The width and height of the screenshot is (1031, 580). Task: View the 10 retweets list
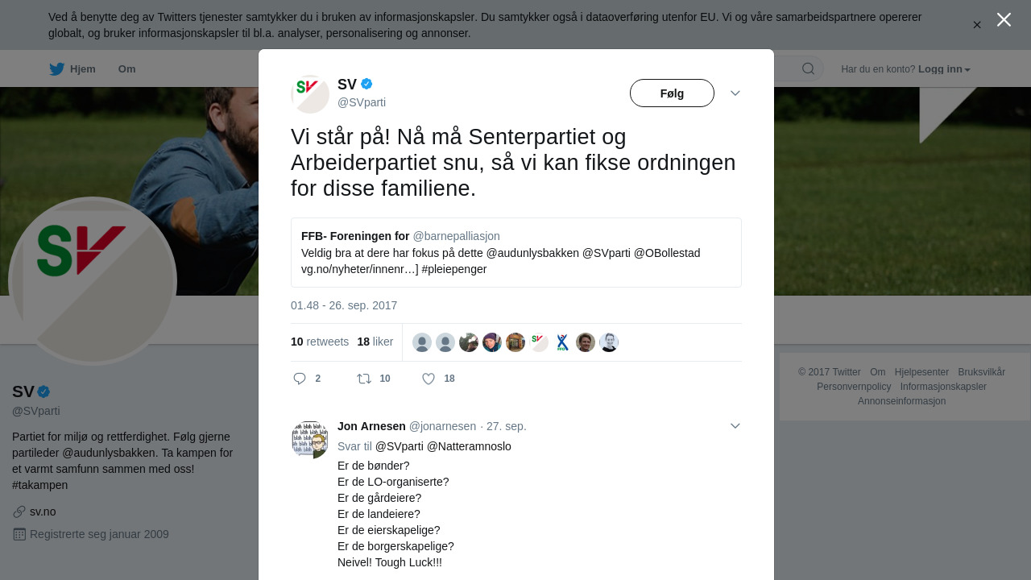(320, 342)
